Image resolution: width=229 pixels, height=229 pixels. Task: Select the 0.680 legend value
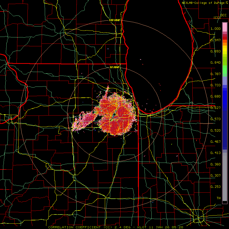pos(216,96)
